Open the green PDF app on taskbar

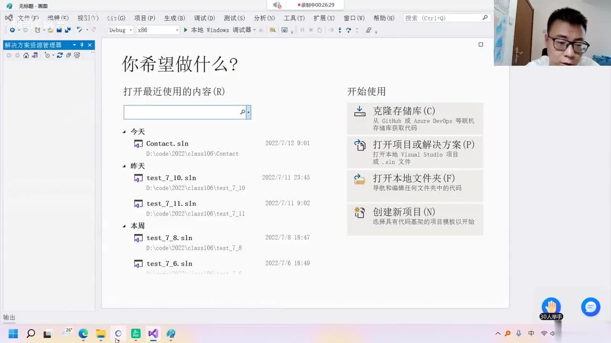tap(136, 333)
